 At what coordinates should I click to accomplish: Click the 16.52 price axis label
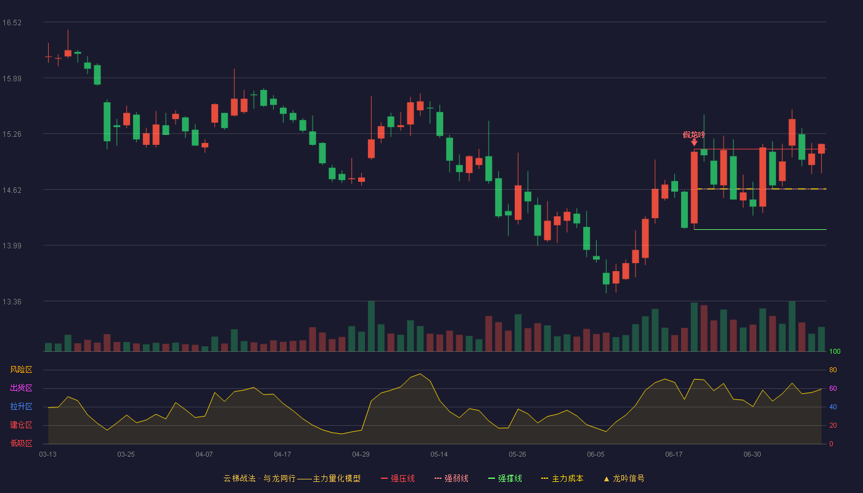[x=12, y=23]
